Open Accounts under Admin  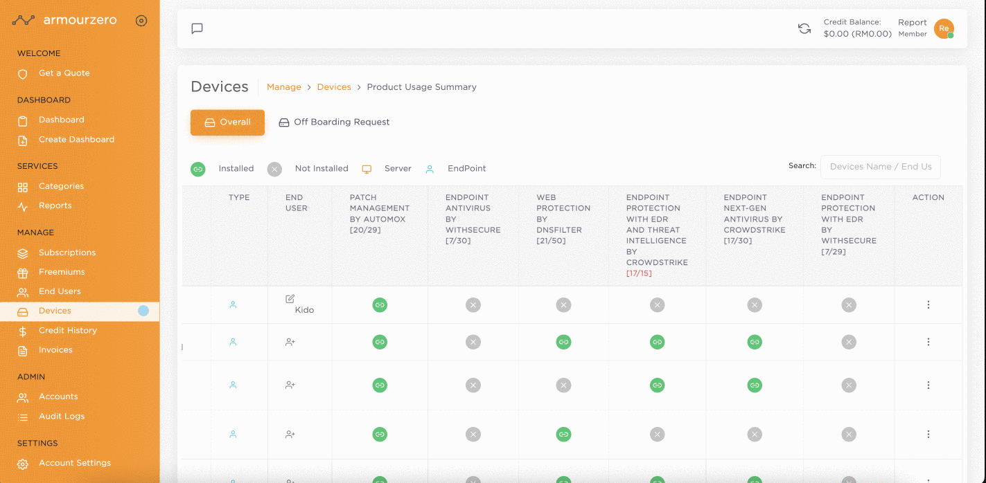(x=58, y=397)
